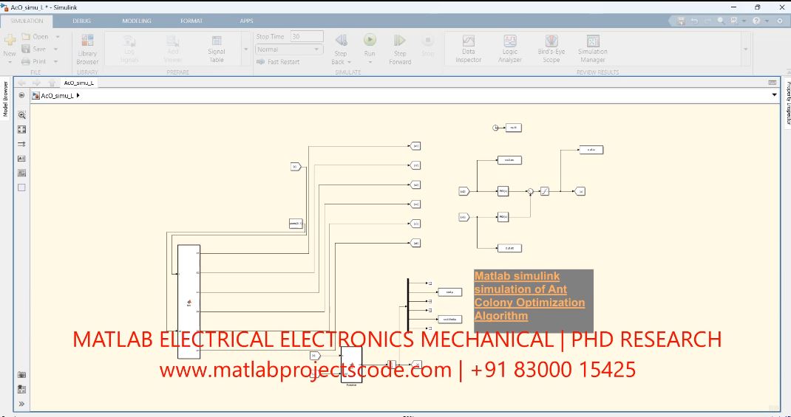Open Bird's-Eye Scope
This screenshot has width=791, height=417.
point(551,47)
